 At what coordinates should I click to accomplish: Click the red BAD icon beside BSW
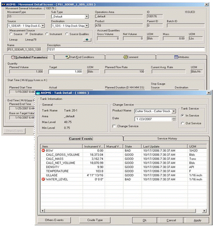tap(43, 150)
